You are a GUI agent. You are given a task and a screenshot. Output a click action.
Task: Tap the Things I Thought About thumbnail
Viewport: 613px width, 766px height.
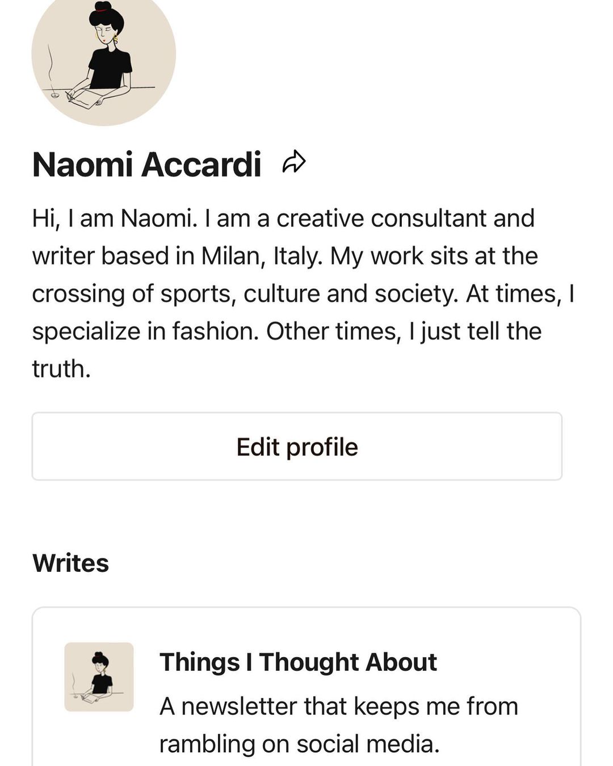click(x=99, y=676)
